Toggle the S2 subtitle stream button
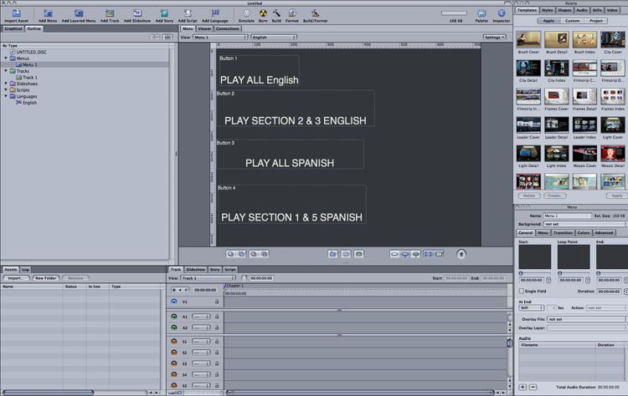The width and height of the screenshot is (628, 396). click(x=174, y=353)
